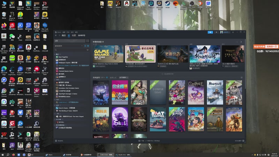Toggle the ready-to-play filter icon
279x157 pixels.
point(88,46)
